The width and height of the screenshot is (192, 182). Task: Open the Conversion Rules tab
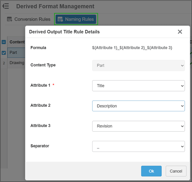pyautogui.click(x=29, y=19)
